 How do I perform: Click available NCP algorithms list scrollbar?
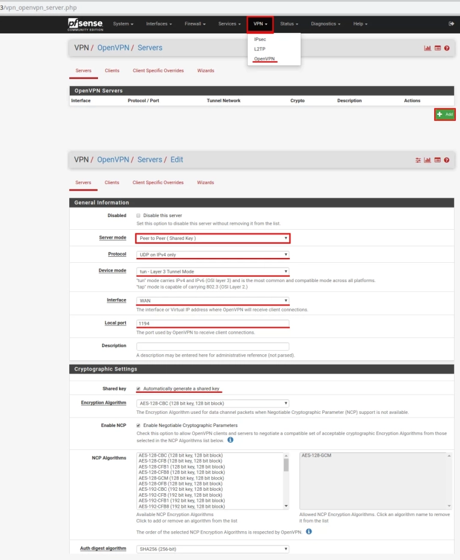(286, 481)
